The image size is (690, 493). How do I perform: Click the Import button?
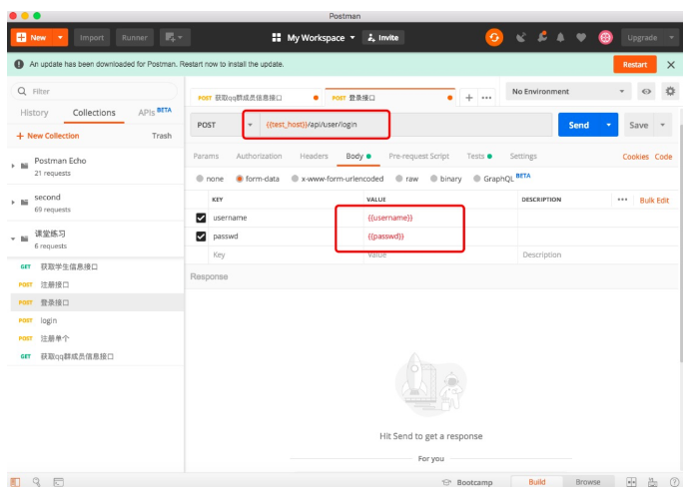click(92, 37)
